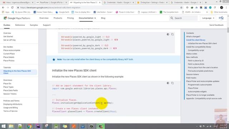Jump to Autocomplete widgets section
229x129 pixels.
tap(197, 92)
